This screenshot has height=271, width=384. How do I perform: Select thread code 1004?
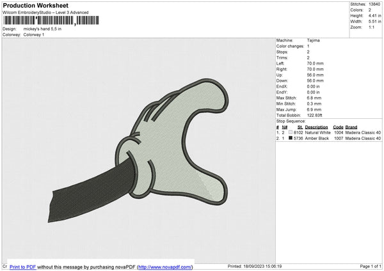tap(339, 132)
